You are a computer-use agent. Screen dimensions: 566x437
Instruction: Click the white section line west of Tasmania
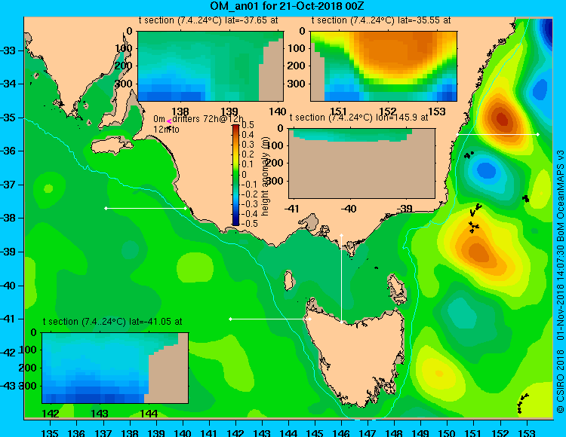[x=270, y=319]
